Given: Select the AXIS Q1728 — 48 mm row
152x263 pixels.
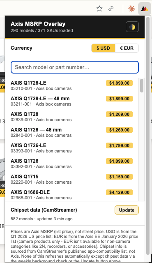Looking at the screenshot, I should point(72,132).
